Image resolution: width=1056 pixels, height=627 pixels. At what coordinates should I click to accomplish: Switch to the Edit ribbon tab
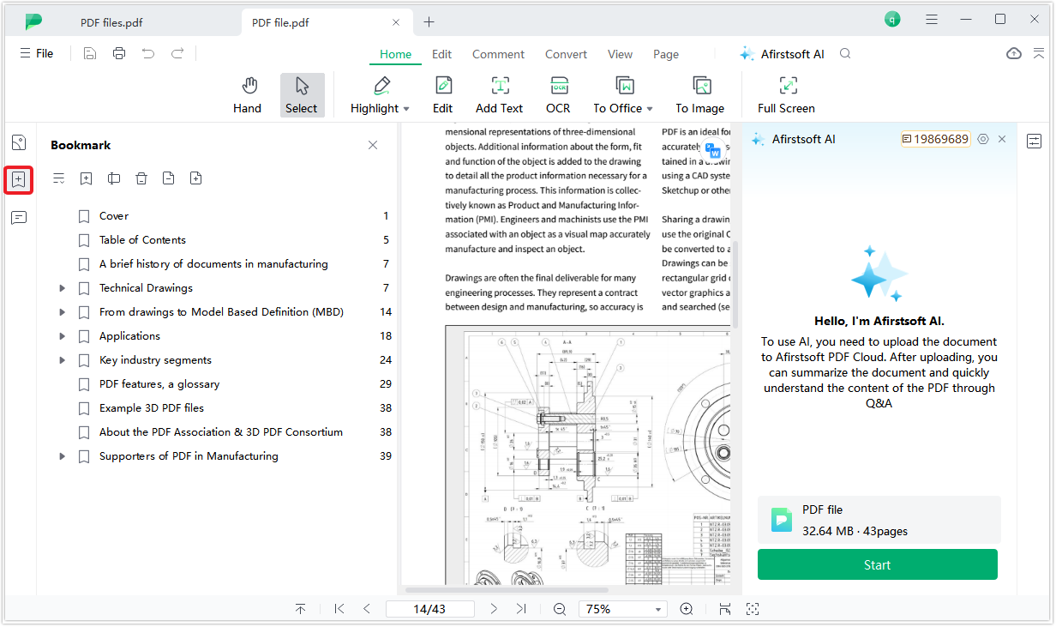(441, 54)
